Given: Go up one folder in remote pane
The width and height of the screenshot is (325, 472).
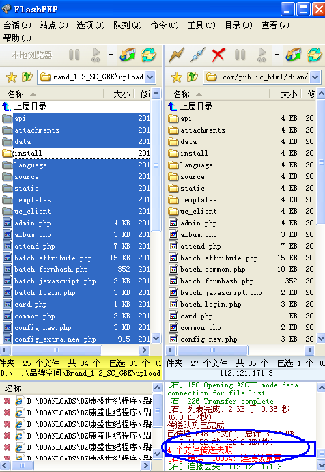Looking at the screenshot, I should (193, 77).
